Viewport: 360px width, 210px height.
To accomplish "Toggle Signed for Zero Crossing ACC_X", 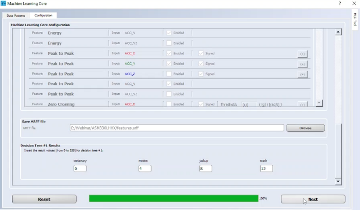I will point(201,104).
